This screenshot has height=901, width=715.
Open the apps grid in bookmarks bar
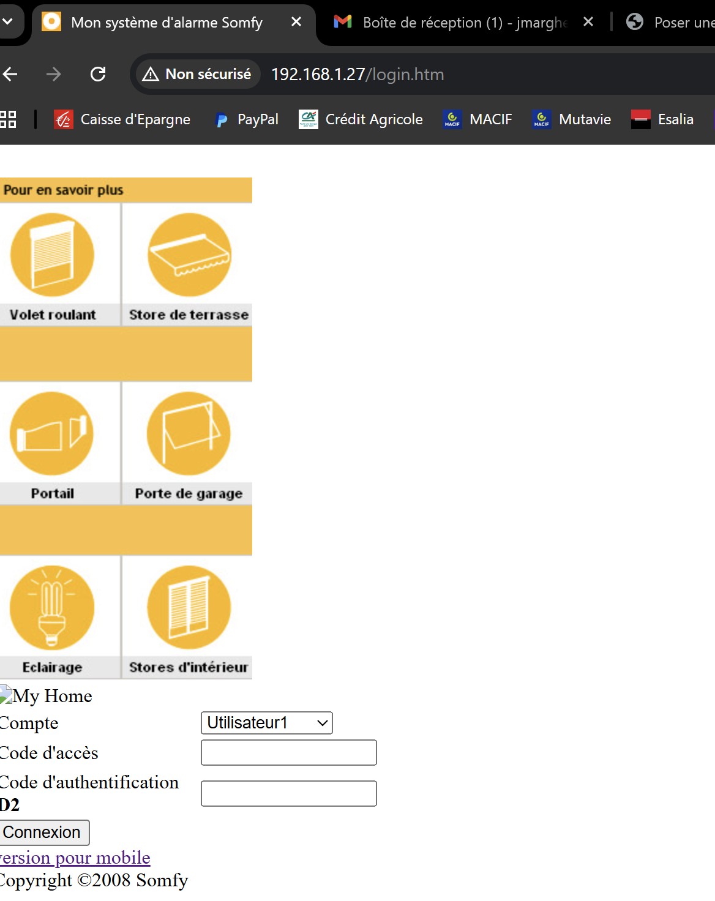8,119
